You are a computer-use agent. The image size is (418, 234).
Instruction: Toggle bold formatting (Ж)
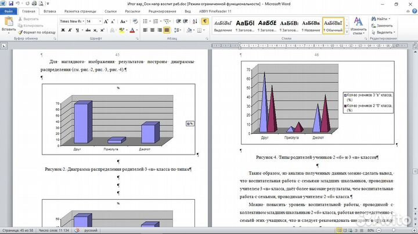[x=62, y=30]
